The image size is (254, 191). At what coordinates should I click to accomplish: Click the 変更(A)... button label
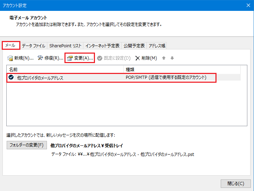pos(84,58)
